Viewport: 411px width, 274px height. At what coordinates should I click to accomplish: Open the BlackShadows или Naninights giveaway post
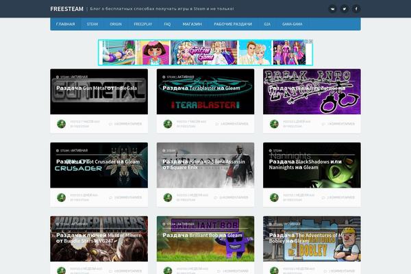306,164
